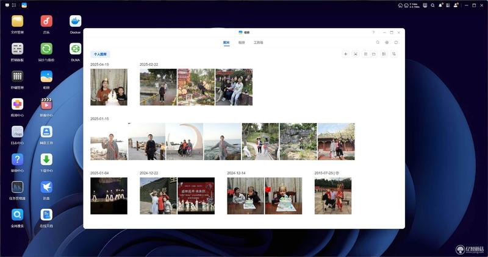Click the square icon right of album settings gear
Image resolution: width=488 pixels, height=257 pixels.
point(396,42)
